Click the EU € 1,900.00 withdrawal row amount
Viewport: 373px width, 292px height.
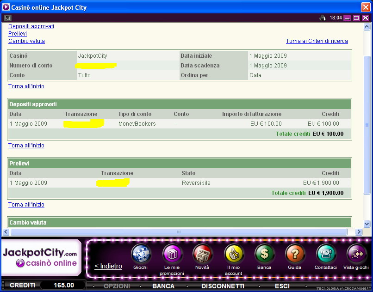coord(321,183)
